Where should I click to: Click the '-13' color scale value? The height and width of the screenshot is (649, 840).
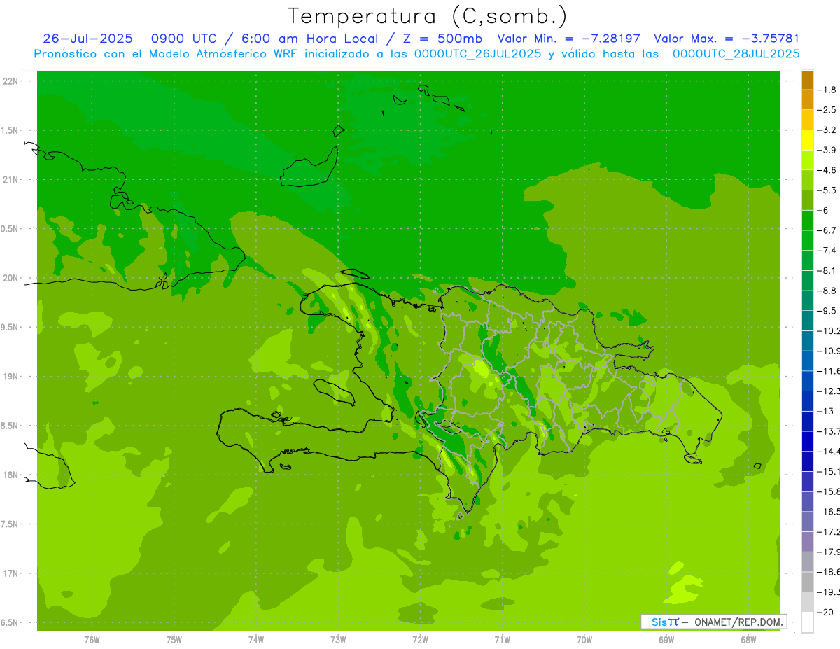point(826,411)
